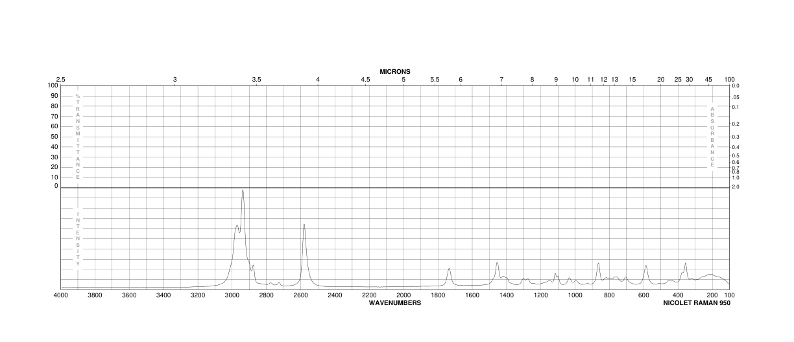Click the 0.3 absorbance scale label
The height and width of the screenshot is (342, 794).
735,137
